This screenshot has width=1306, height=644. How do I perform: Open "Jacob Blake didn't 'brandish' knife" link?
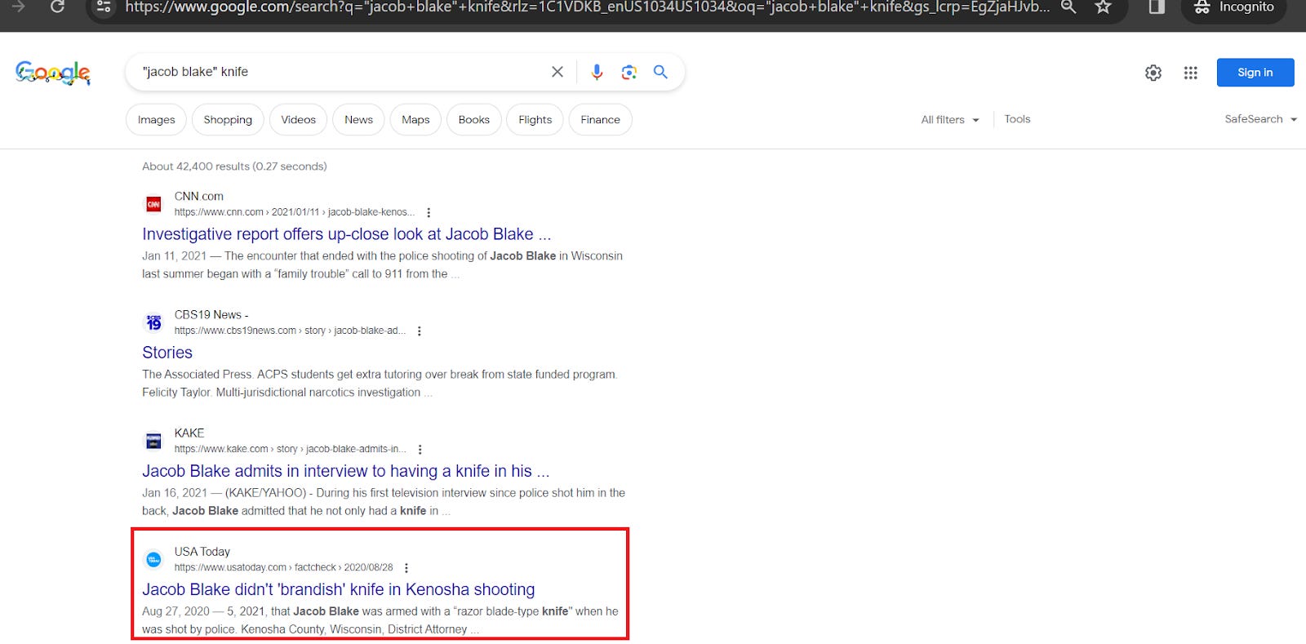coord(339,589)
